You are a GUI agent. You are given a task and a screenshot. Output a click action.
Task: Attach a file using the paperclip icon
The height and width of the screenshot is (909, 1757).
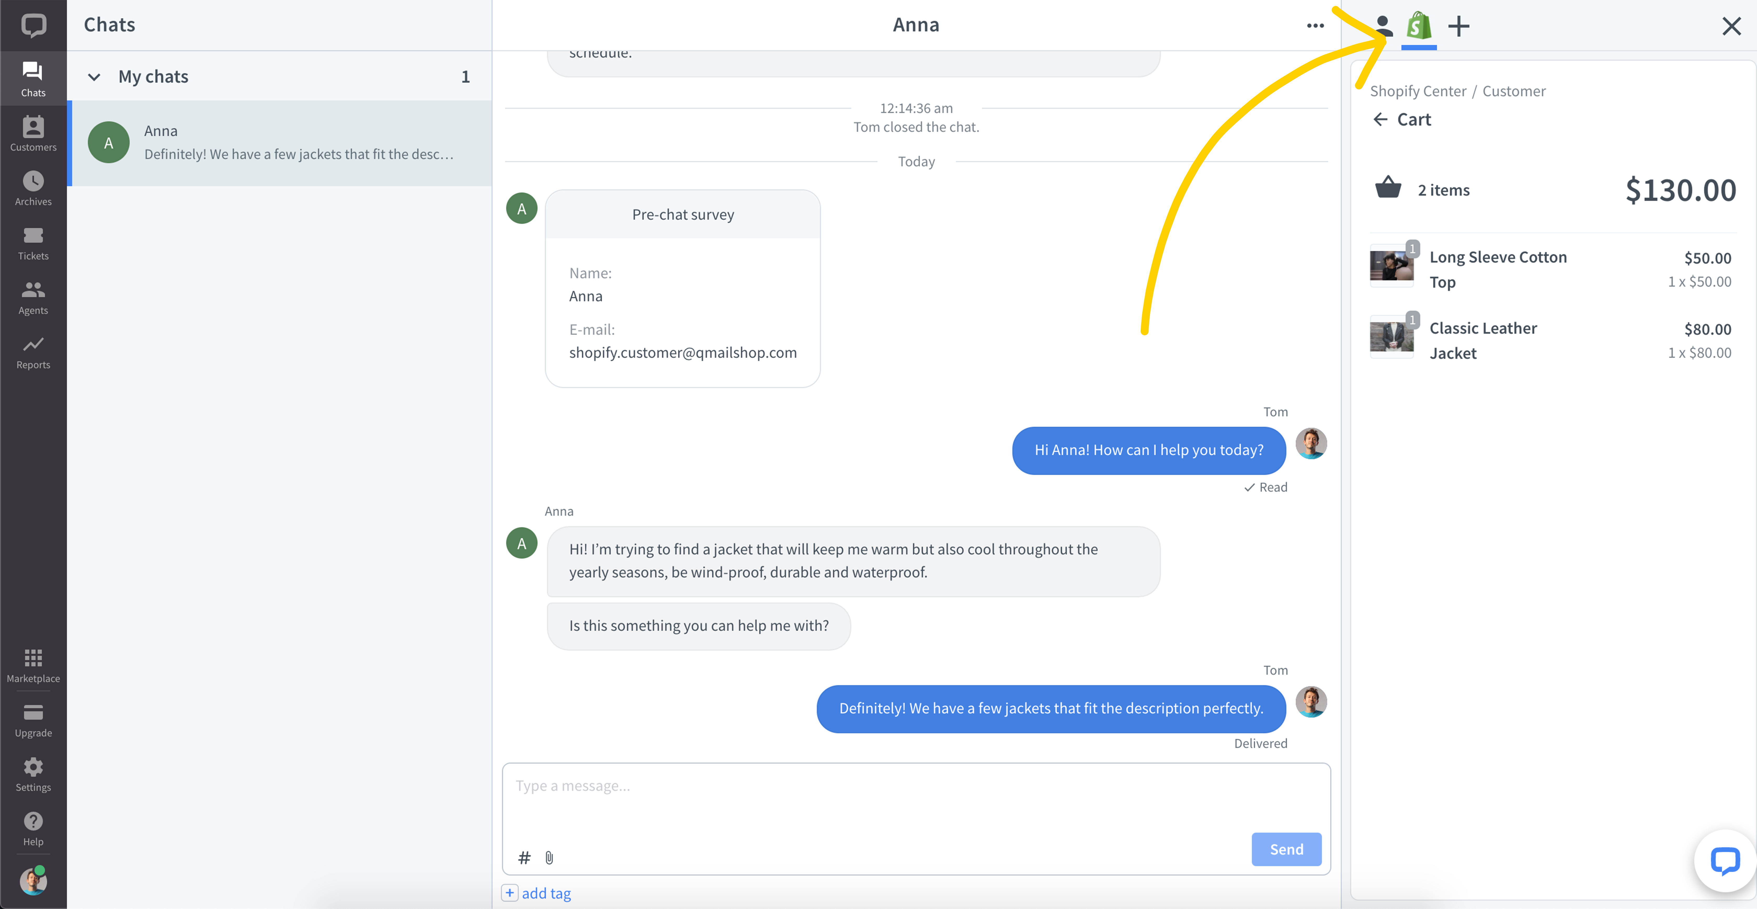[x=549, y=858]
